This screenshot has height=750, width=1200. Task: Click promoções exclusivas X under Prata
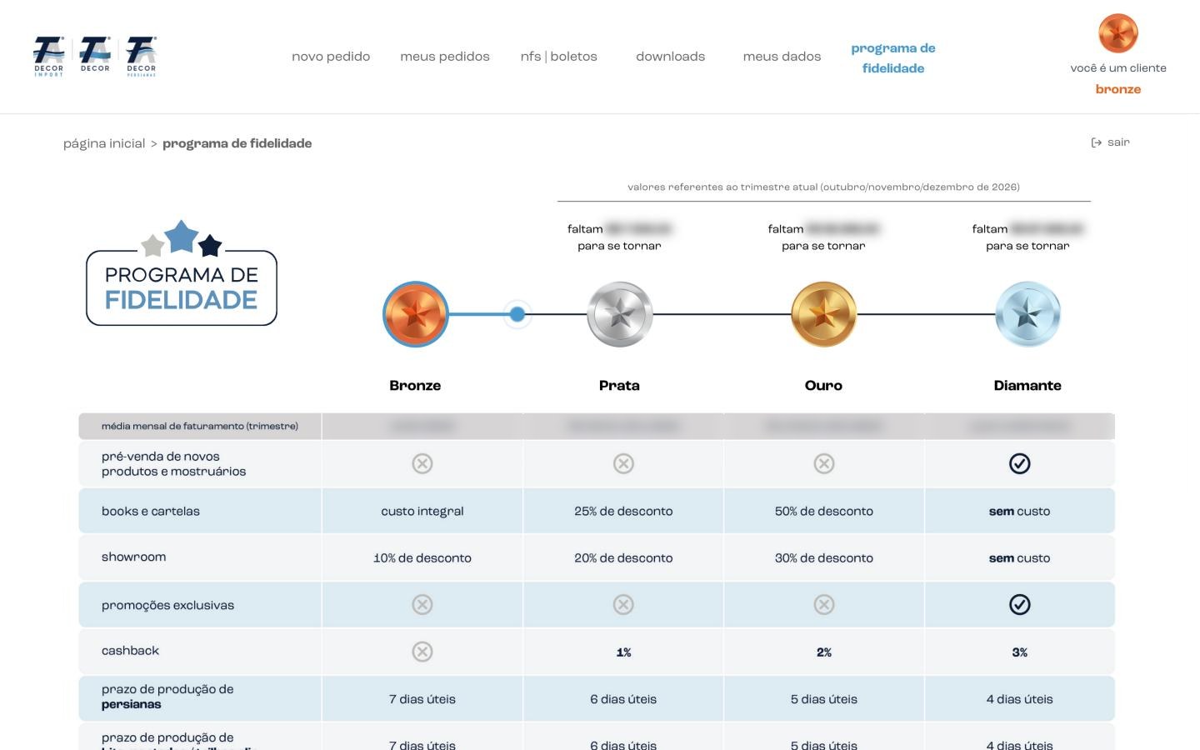pos(623,604)
